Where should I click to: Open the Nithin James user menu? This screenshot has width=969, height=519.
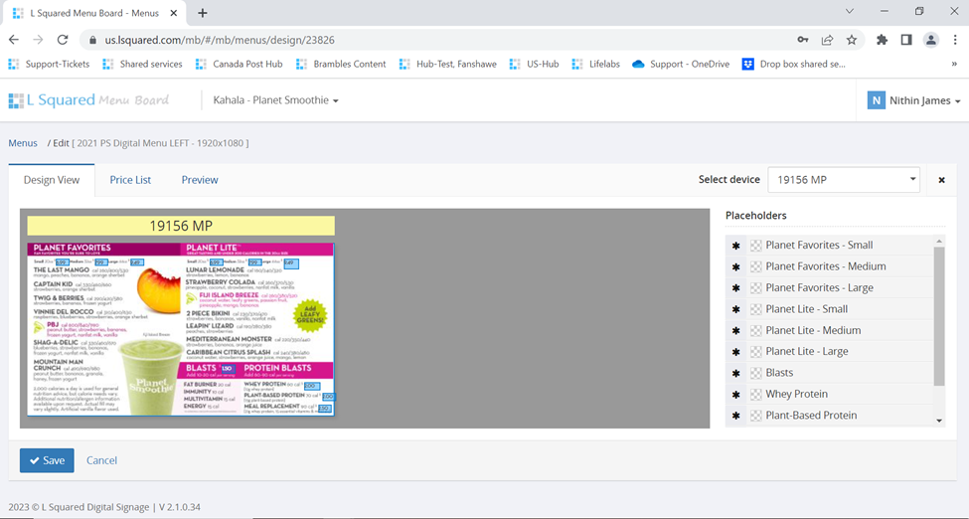coord(914,100)
